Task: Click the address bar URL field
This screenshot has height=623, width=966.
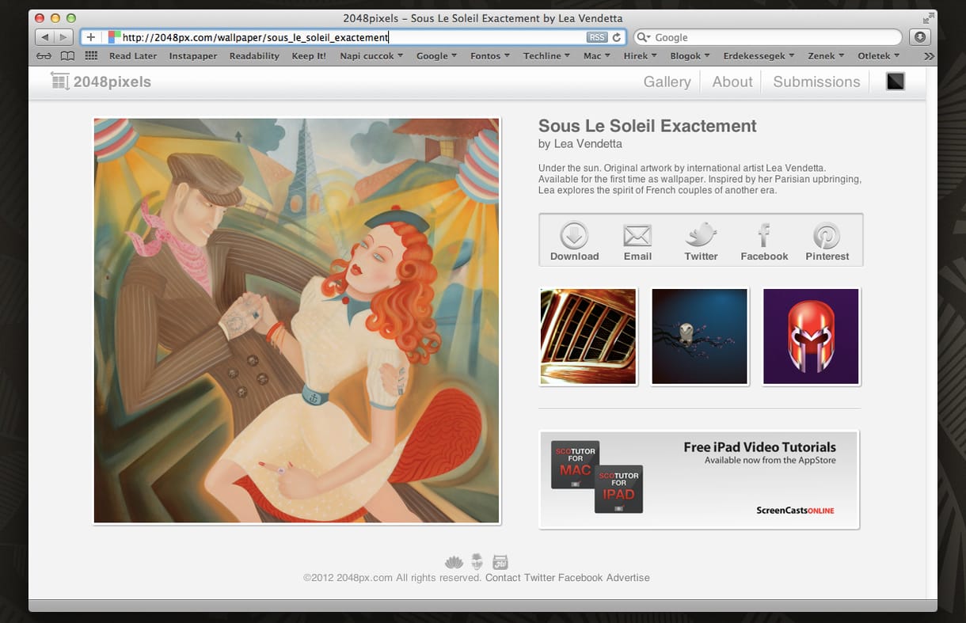Action: 353,37
